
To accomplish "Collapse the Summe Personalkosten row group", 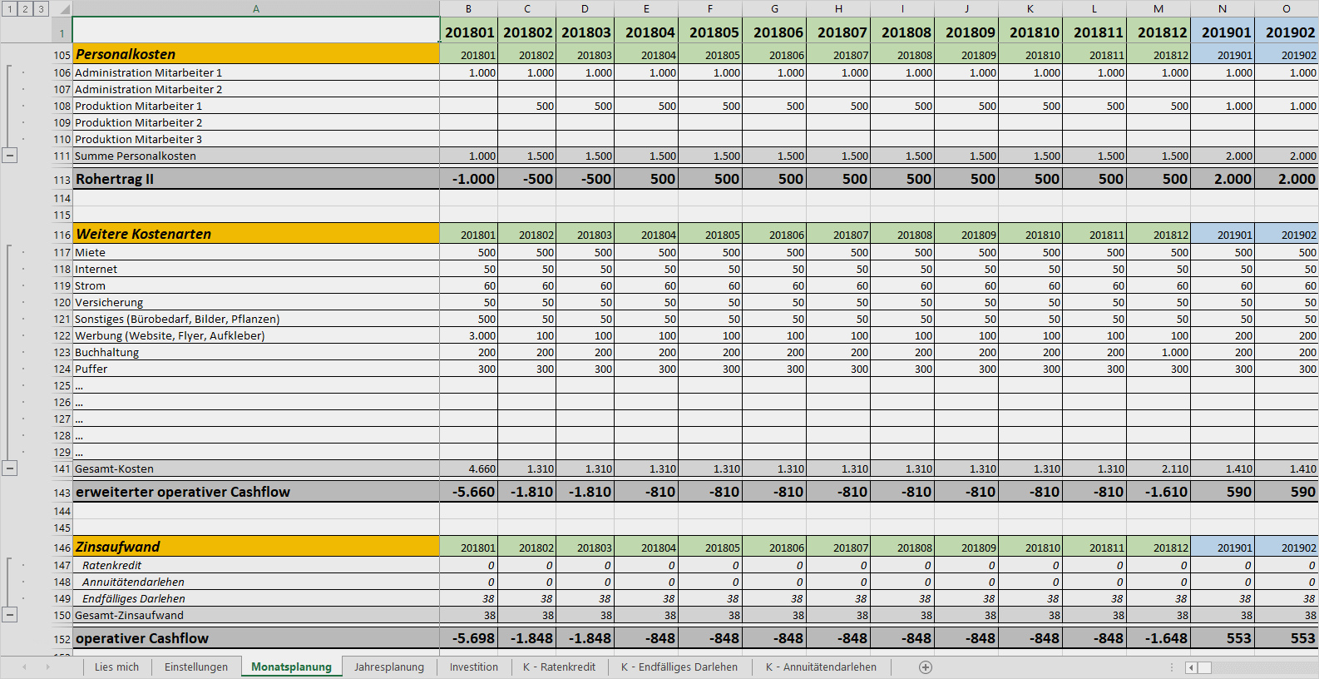I will pos(10,156).
